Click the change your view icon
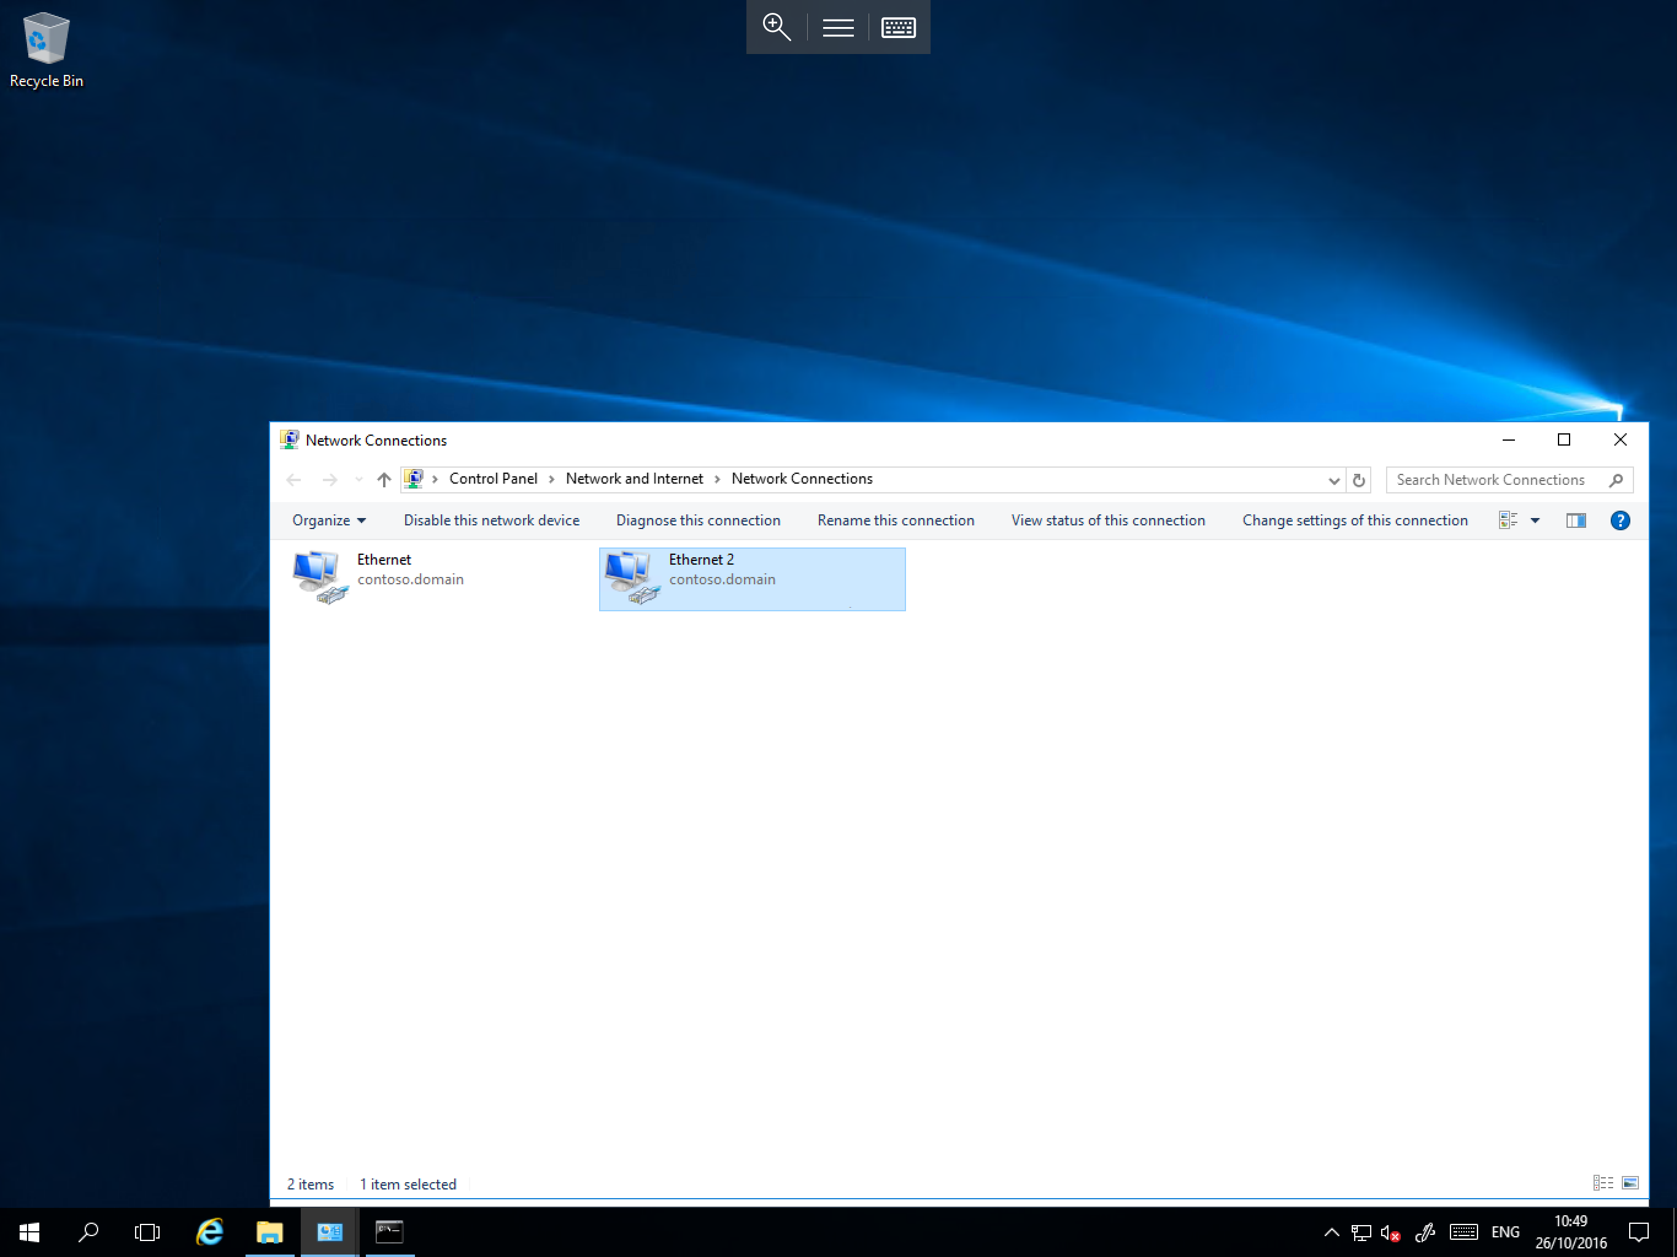Image resolution: width=1677 pixels, height=1257 pixels. 1507,520
